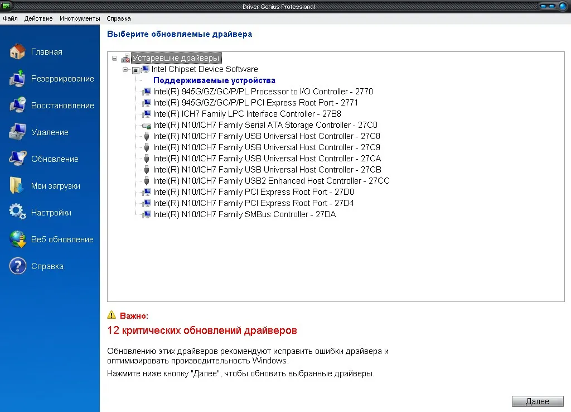Click the Driver Genius title bar app icon

(x=6, y=6)
